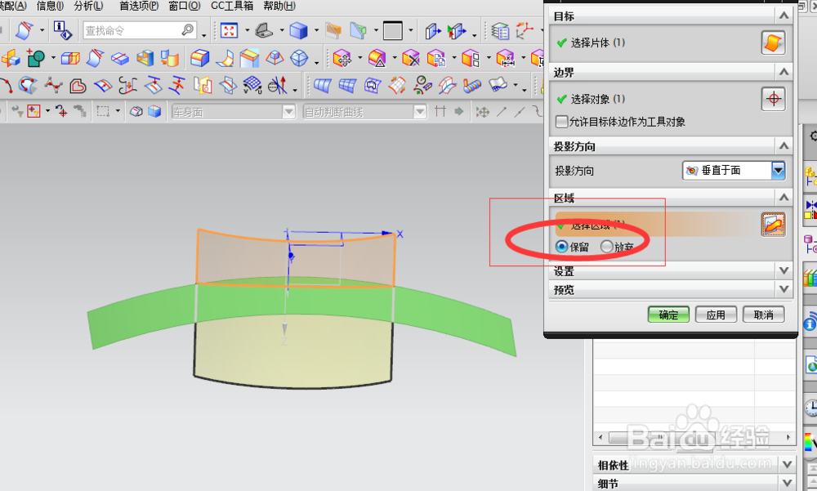Click the beaded tube surface icon
The width and height of the screenshot is (817, 491).
[x=472, y=85]
